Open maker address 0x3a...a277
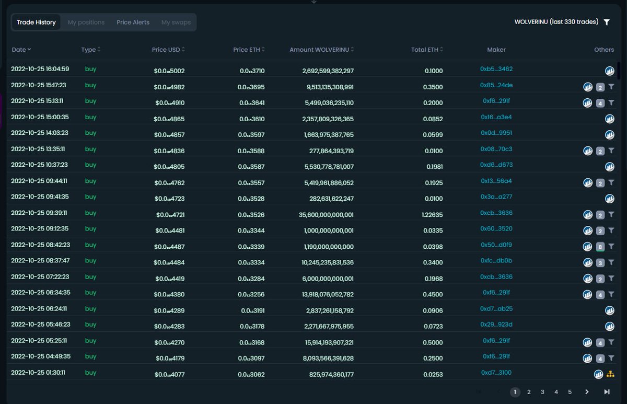Viewport: 627px width, 404px height. [496, 197]
